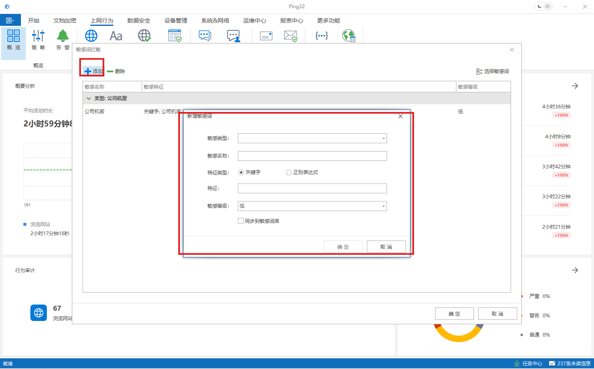
Task: Collapse the 类型: 公司机密 group
Action: (x=89, y=99)
